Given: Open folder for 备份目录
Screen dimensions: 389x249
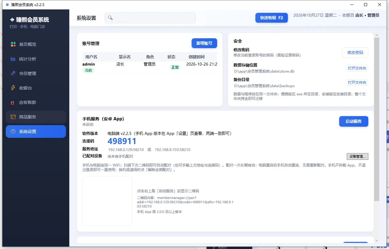Looking at the screenshot, I should (357, 83).
